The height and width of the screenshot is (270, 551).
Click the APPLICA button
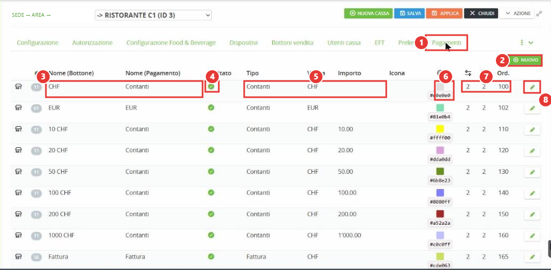pos(445,13)
